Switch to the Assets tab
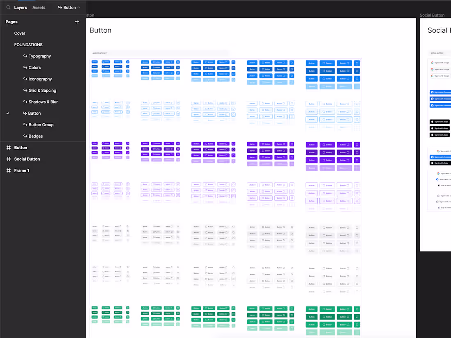This screenshot has width=451, height=338. coord(39,7)
